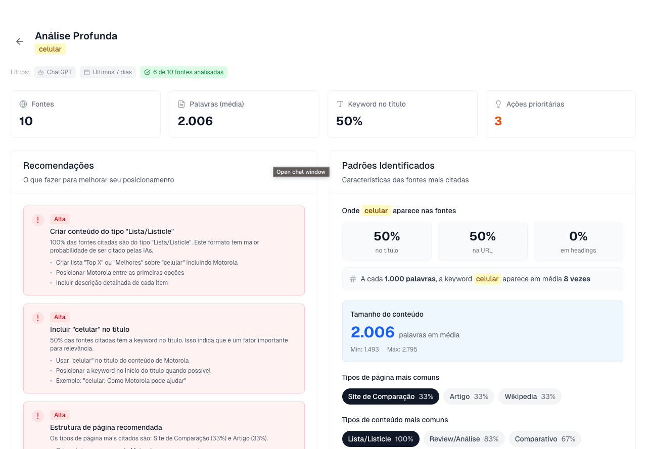Click the hash icon beside keyword frequency info
This screenshot has width=647, height=449.
click(352, 279)
